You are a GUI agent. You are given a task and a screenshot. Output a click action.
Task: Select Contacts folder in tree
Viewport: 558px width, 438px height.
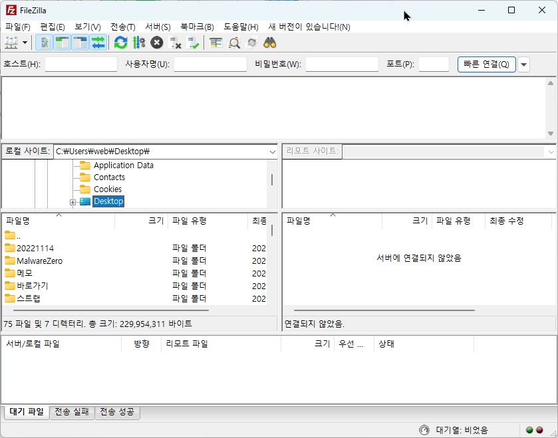pyautogui.click(x=109, y=177)
